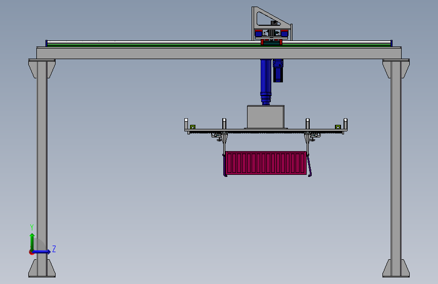The width and height of the screenshot is (438, 284).
Task: Click the green Y axis arrow of the triad
Action: point(32,242)
